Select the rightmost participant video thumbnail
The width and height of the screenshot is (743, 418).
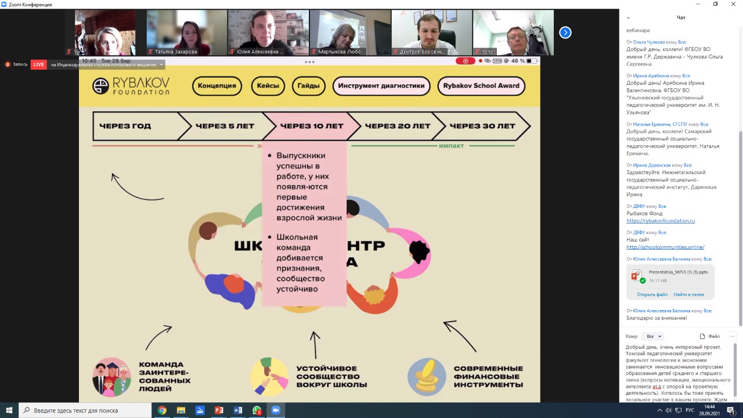(x=513, y=33)
